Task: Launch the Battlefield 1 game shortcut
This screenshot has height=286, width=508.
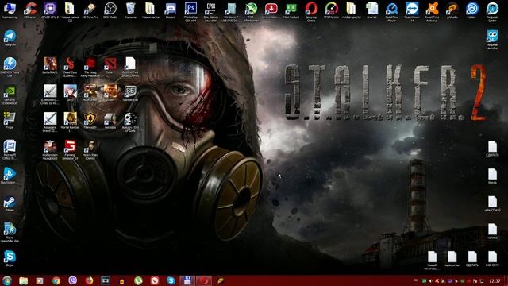Action: [50, 65]
